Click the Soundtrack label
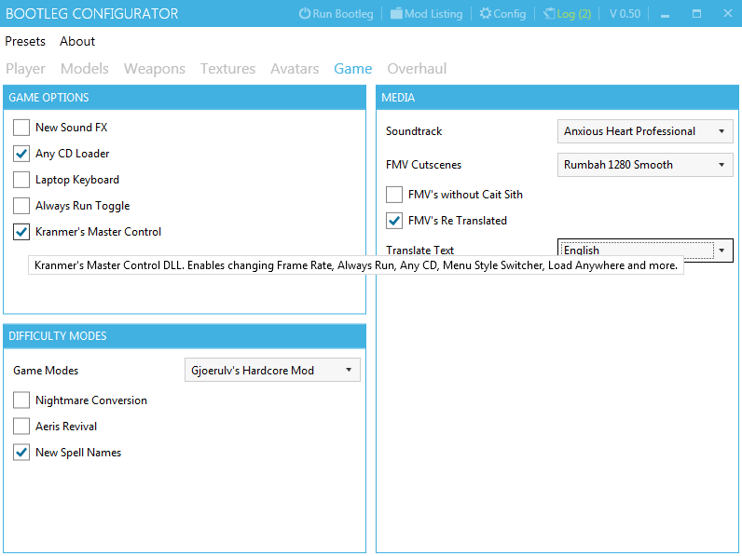Screen dimensions: 742x556 point(414,131)
